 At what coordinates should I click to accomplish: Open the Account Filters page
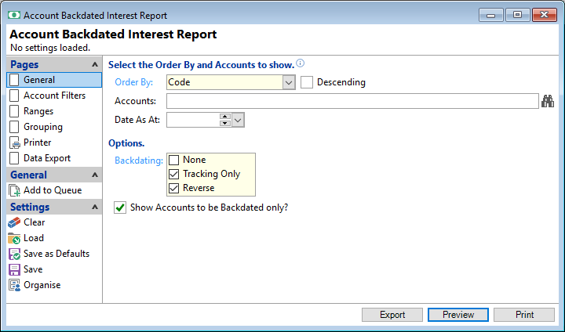(x=54, y=96)
